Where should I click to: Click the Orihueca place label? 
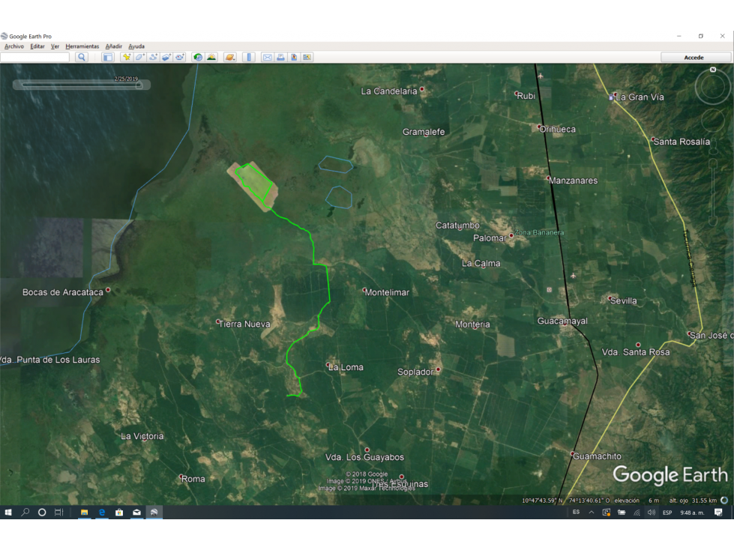point(558,129)
